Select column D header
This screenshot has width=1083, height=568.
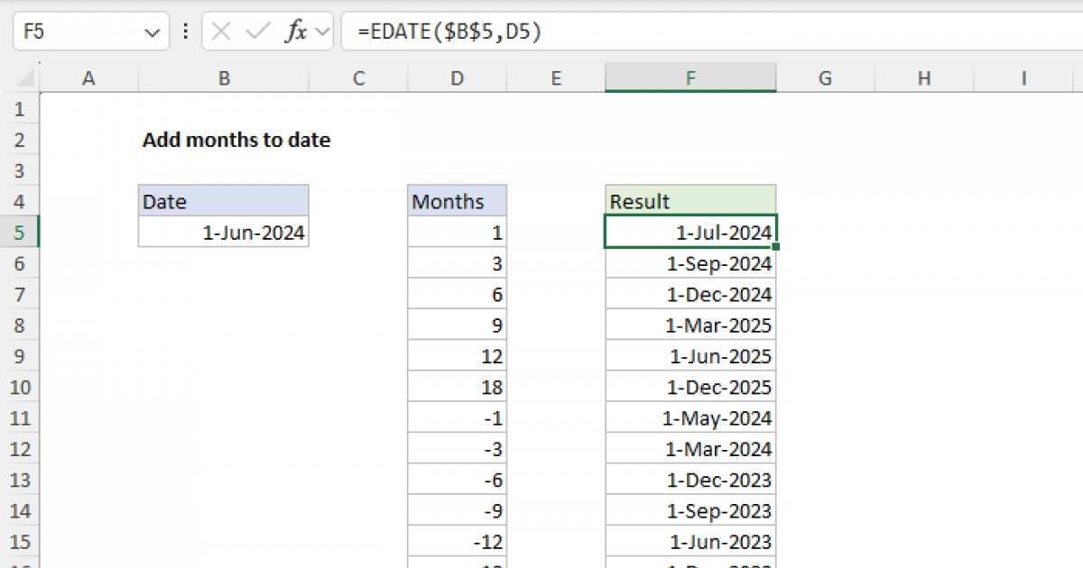[x=457, y=78]
